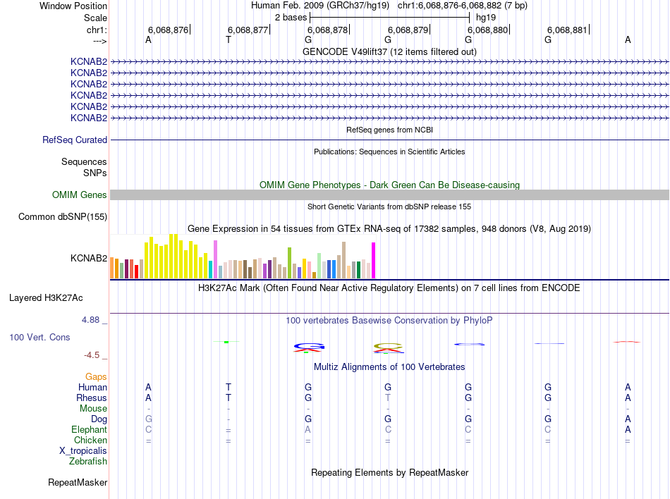The width and height of the screenshot is (670, 499).
Task: Click the OMIM Genes gray bar
Action: click(389, 195)
